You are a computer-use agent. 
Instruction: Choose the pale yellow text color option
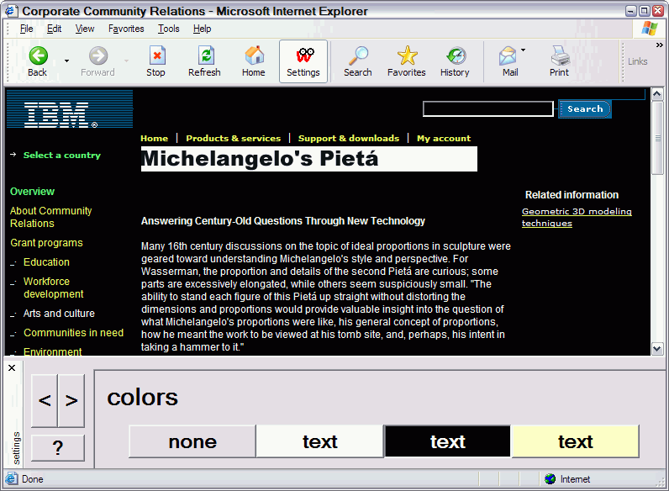pyautogui.click(x=575, y=441)
